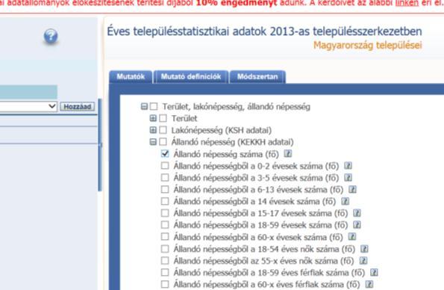Open info icon for 60-x éves férfiak száma

[369, 284]
